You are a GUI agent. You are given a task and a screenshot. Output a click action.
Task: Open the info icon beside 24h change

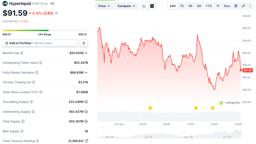pyautogui.click(x=56, y=13)
